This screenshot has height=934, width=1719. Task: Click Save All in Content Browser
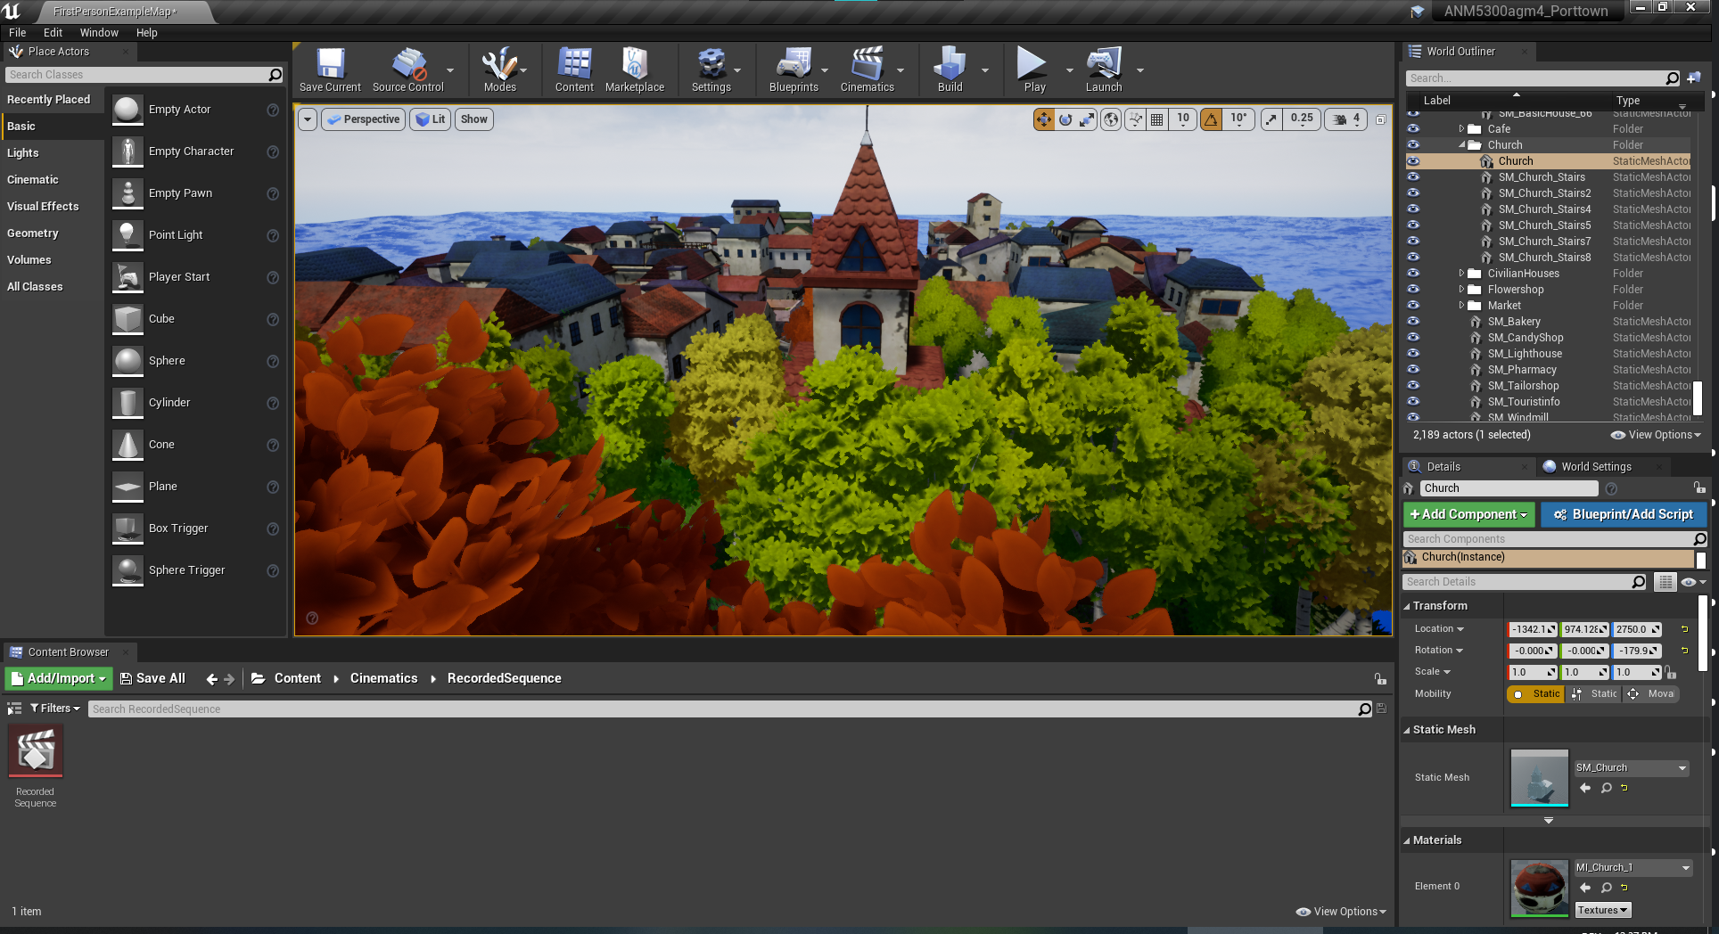click(x=152, y=679)
